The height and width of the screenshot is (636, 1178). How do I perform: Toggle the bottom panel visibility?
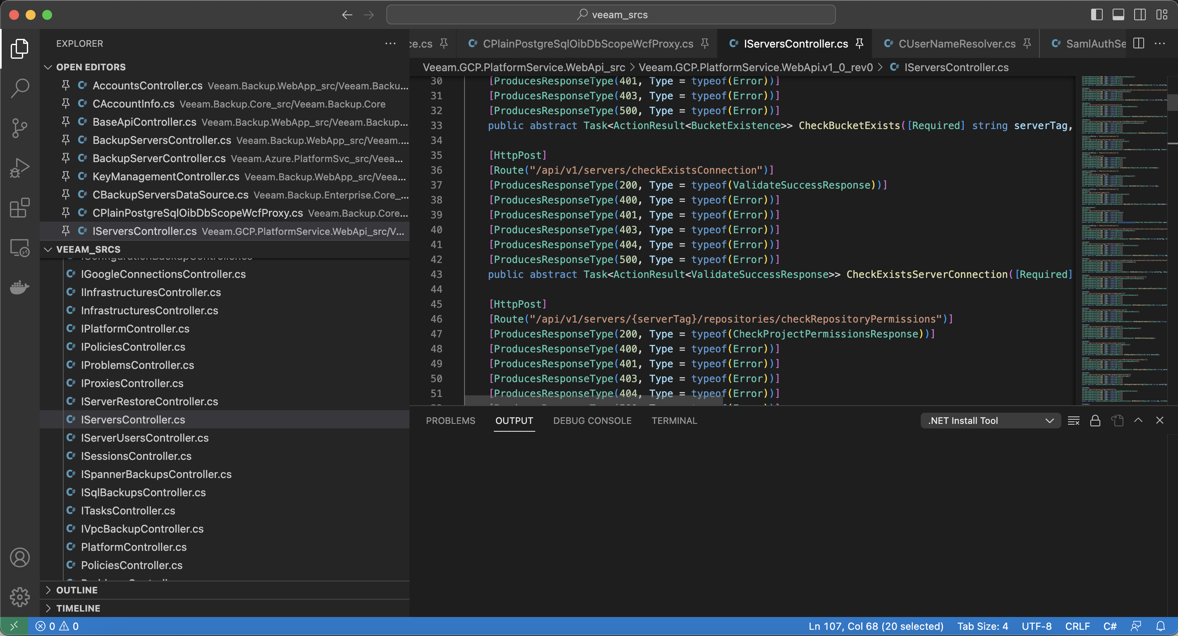pyautogui.click(x=1118, y=14)
